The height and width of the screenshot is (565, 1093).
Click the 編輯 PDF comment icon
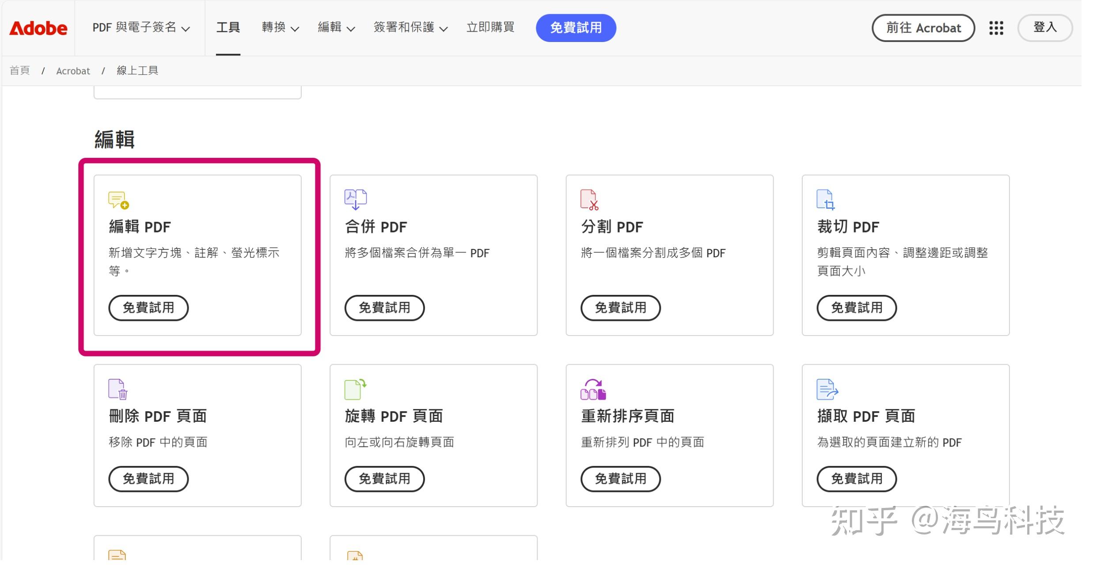(x=118, y=200)
